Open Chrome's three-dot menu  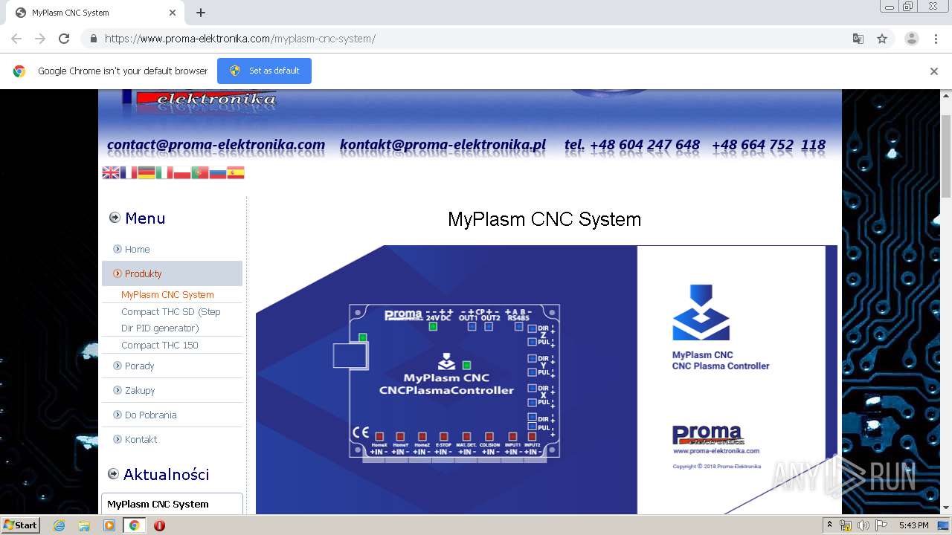coord(936,39)
